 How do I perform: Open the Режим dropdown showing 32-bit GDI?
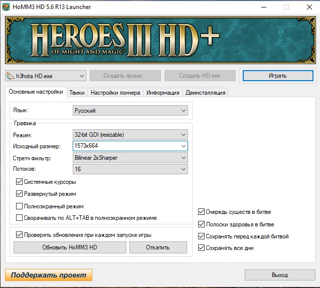(x=130, y=135)
